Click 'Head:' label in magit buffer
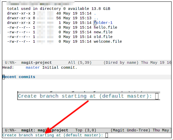Screen dimensions: 173x140 click(x=8, y=67)
